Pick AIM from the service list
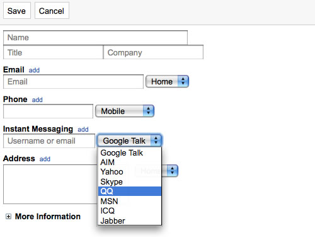 [130, 163]
